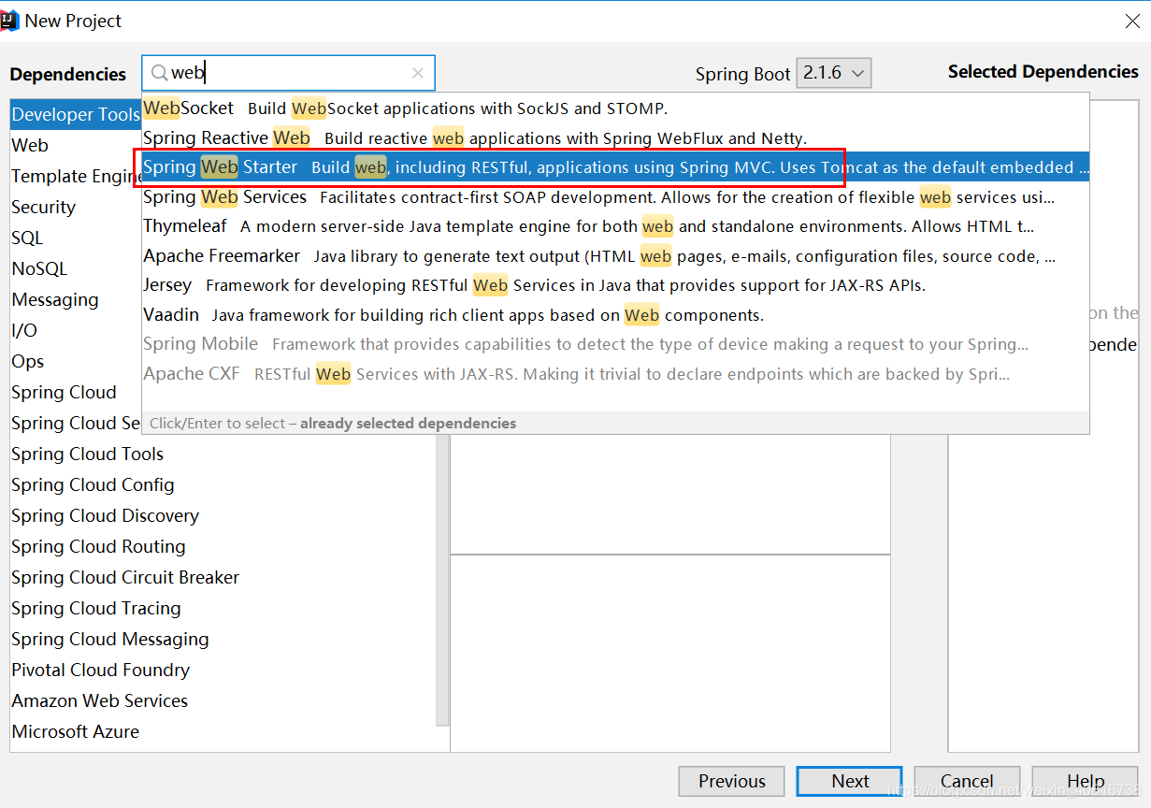Select Thymeleaf from search results
This screenshot has height=808, width=1151.
615,226
